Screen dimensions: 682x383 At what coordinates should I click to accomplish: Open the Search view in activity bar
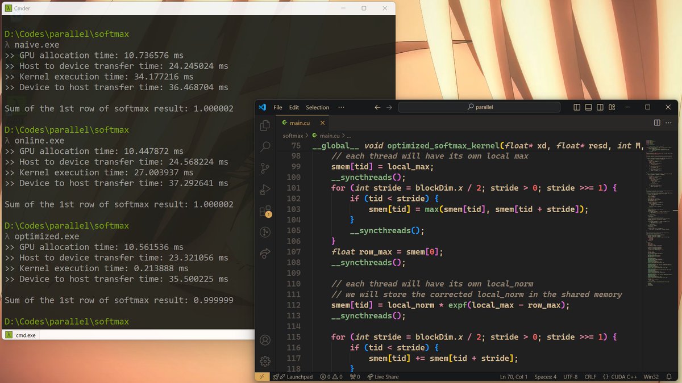265,147
